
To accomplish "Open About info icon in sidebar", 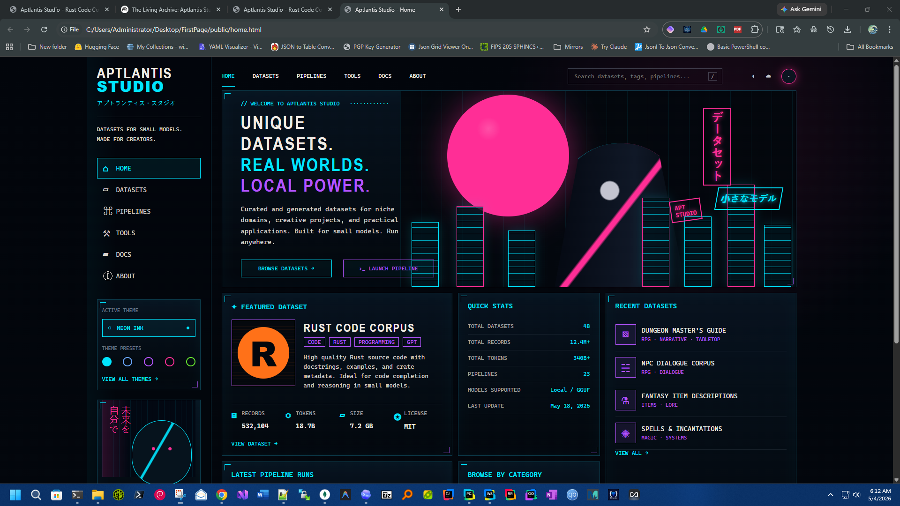I will pyautogui.click(x=108, y=276).
